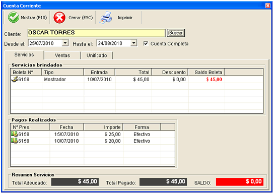273x193 pixels.
Task: Click the red X Cerrar icon
Action: [x=59, y=18]
